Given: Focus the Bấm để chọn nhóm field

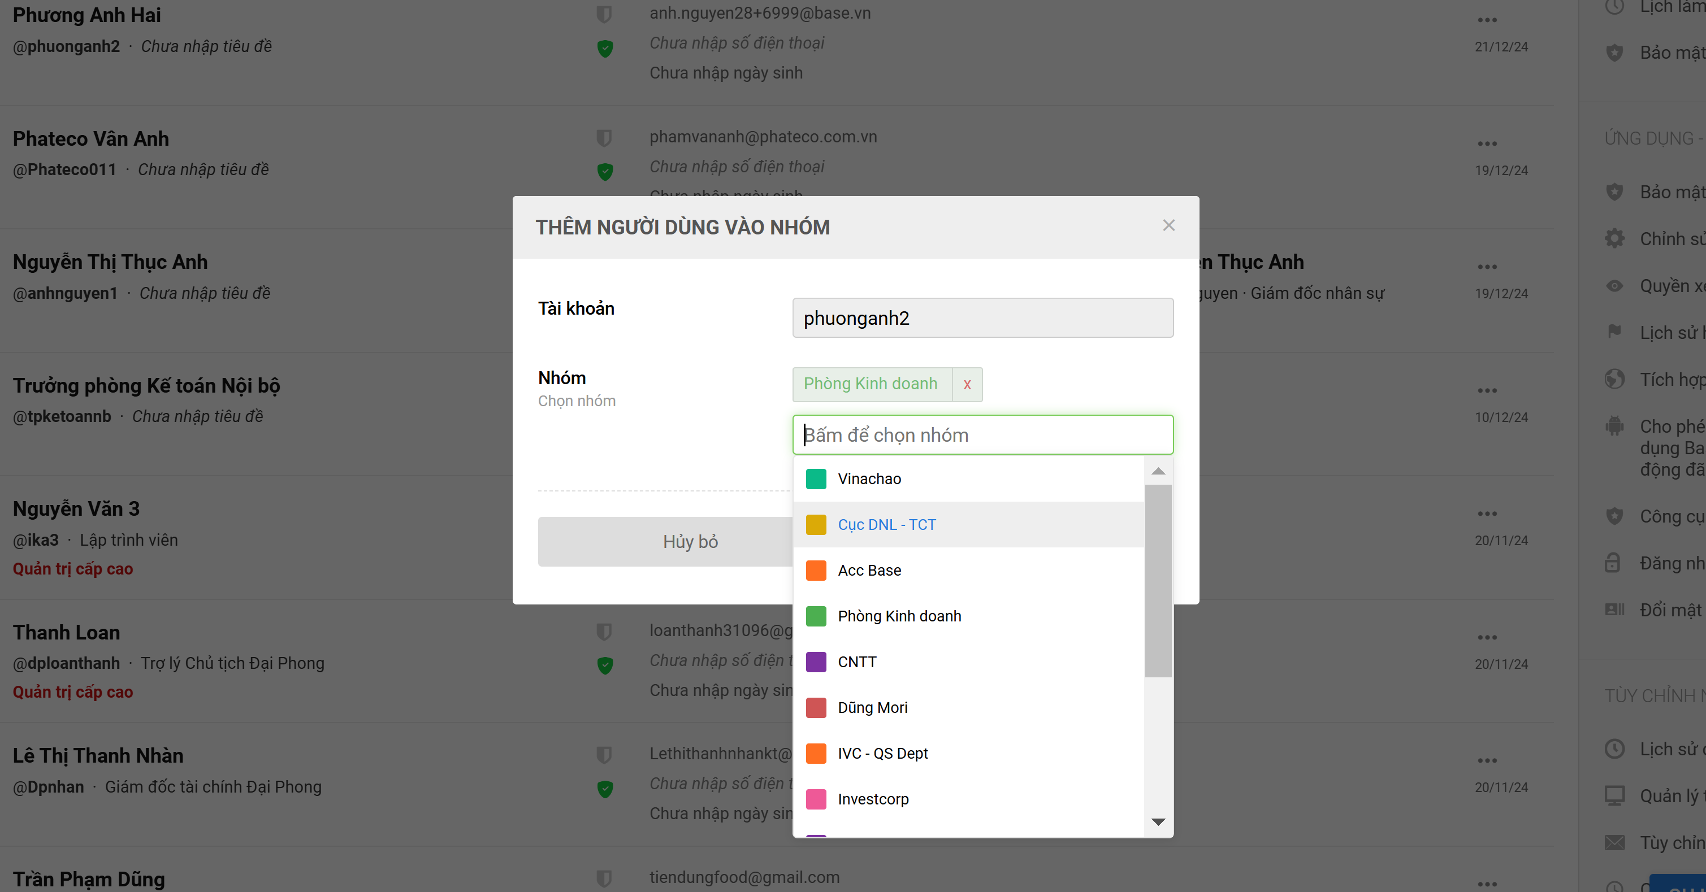Looking at the screenshot, I should pos(982,435).
